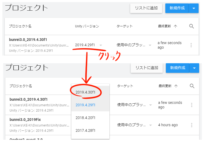Pick 2018.4.20f1 from the version menu
The image size is (205, 144).
tap(85, 118)
